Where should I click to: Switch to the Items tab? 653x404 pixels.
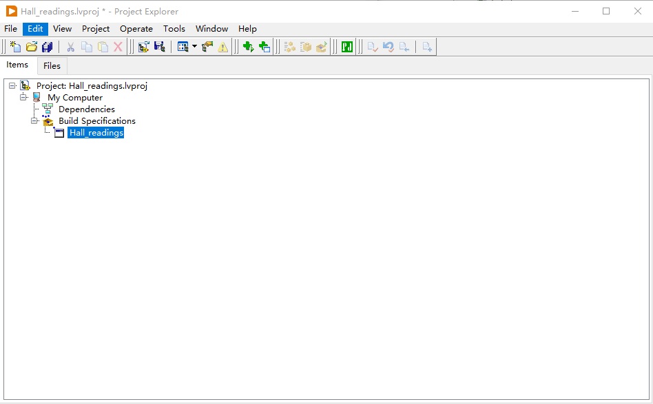tap(17, 65)
